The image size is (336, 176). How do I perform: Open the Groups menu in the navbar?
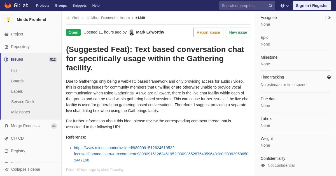click(x=61, y=6)
